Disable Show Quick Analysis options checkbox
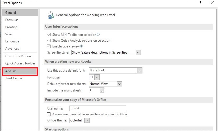Screen dimensions: 218x131 (x=49, y=41)
